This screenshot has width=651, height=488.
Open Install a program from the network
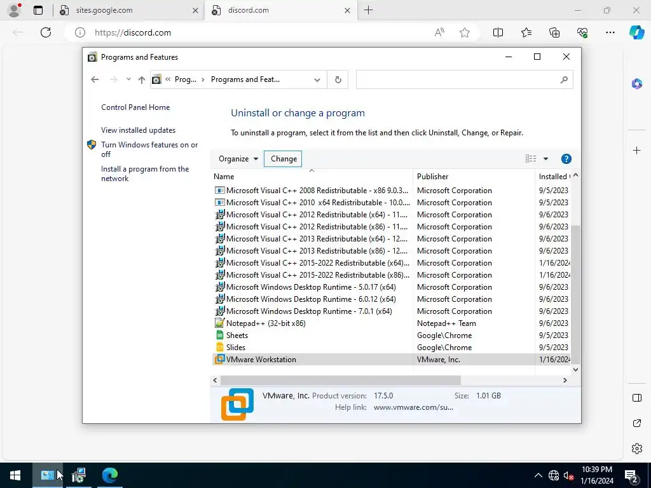145,173
